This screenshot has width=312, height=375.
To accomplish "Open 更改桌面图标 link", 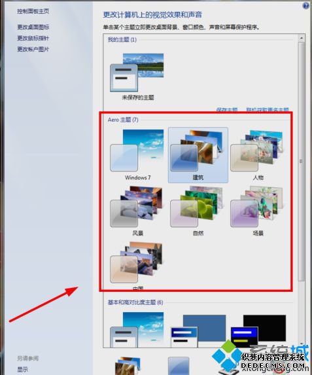I will [x=33, y=27].
